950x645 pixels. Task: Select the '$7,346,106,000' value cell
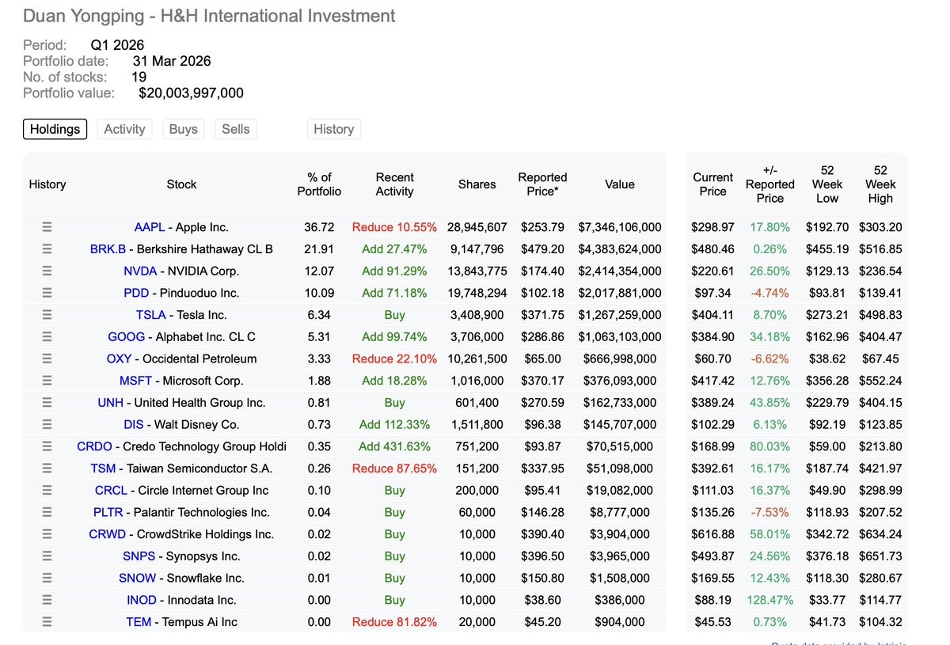pos(620,227)
